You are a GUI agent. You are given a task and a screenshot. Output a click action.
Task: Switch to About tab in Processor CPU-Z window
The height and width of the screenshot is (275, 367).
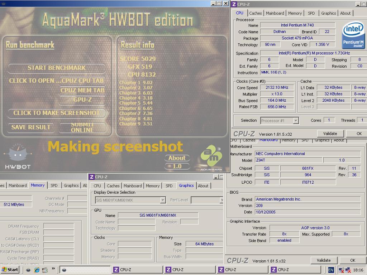[345, 13]
